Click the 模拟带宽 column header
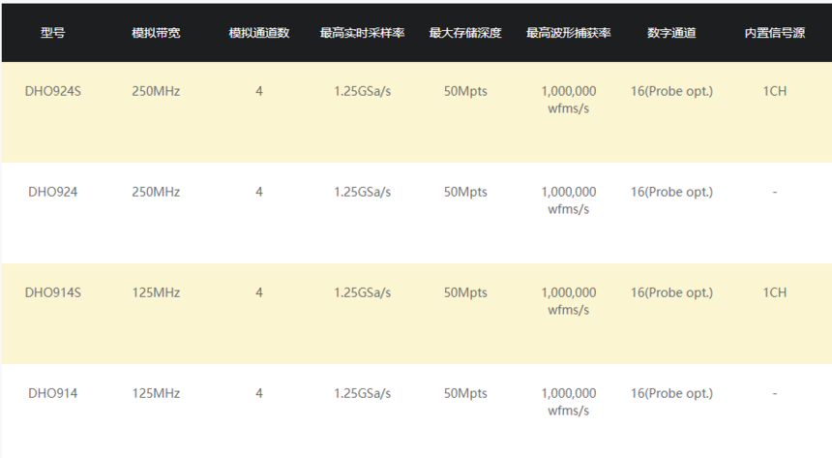Viewport: 832px width, 458px height. coord(156,33)
